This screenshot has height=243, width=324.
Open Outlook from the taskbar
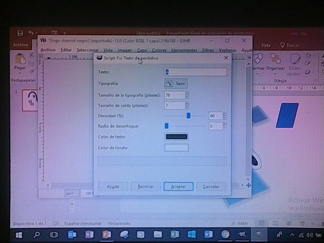72,235
